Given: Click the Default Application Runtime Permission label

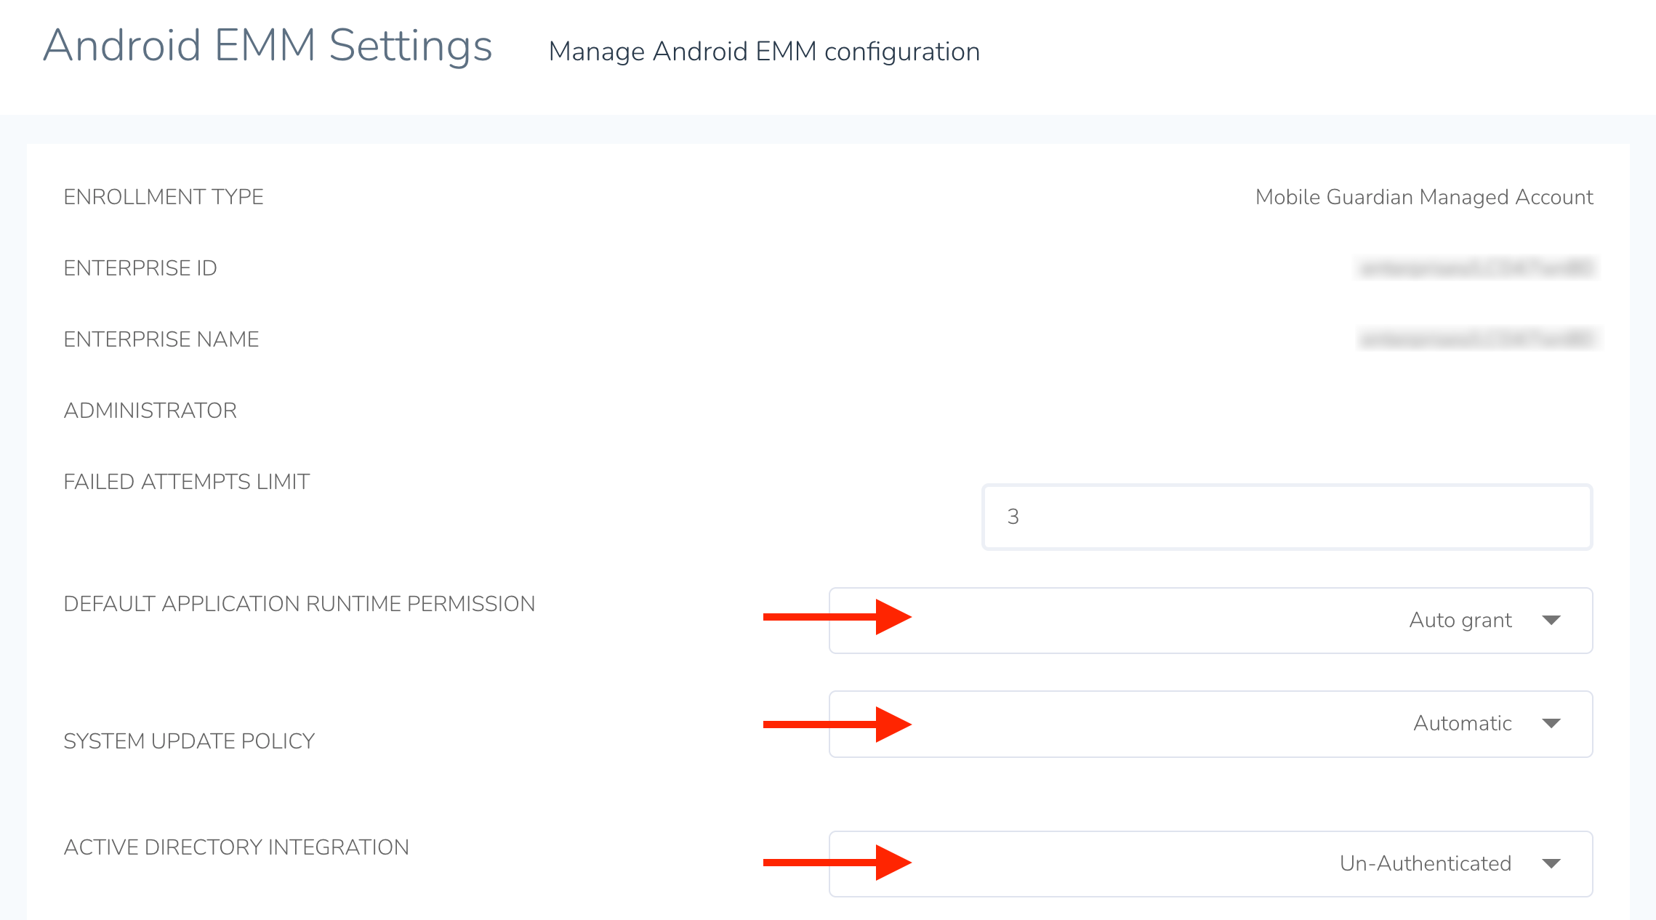Looking at the screenshot, I should (x=300, y=604).
